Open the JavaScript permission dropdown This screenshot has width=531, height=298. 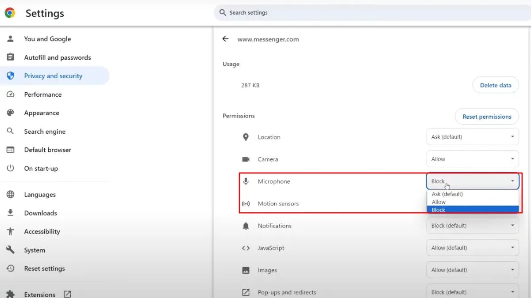pos(472,248)
